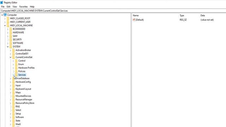The width and height of the screenshot is (226, 127).
Task: Click the Control folder icon
Action: tap(16, 61)
